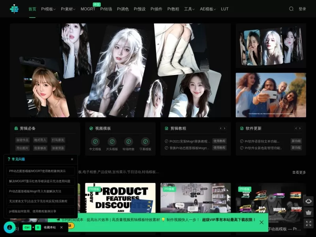
Task: Select the MOGRT navigation item
Action: (x=87, y=9)
